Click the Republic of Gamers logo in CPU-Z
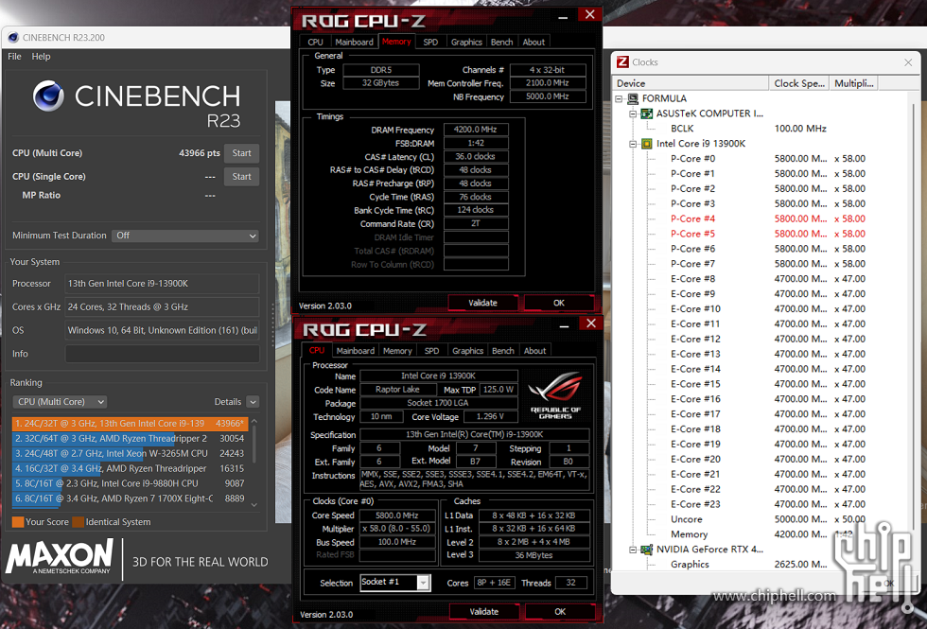Viewport: 927px width, 629px height. tap(554, 395)
